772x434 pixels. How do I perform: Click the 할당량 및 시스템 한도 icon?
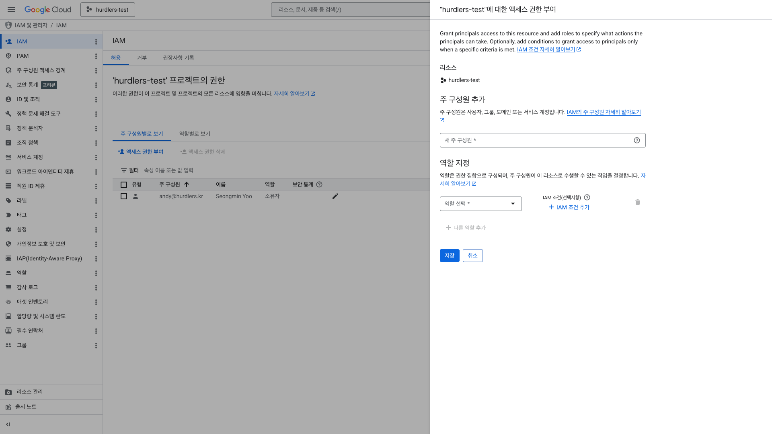(8, 316)
